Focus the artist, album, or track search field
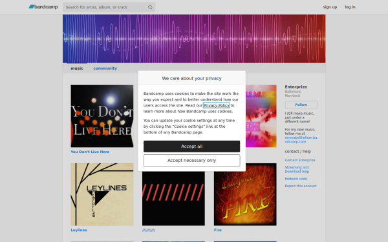This screenshot has height=242, width=388. (109, 7)
